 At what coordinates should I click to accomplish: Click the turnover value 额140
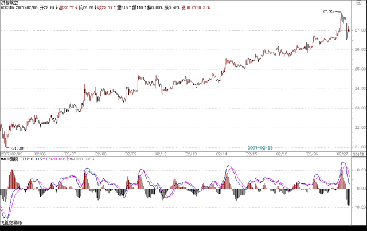(x=138, y=7)
